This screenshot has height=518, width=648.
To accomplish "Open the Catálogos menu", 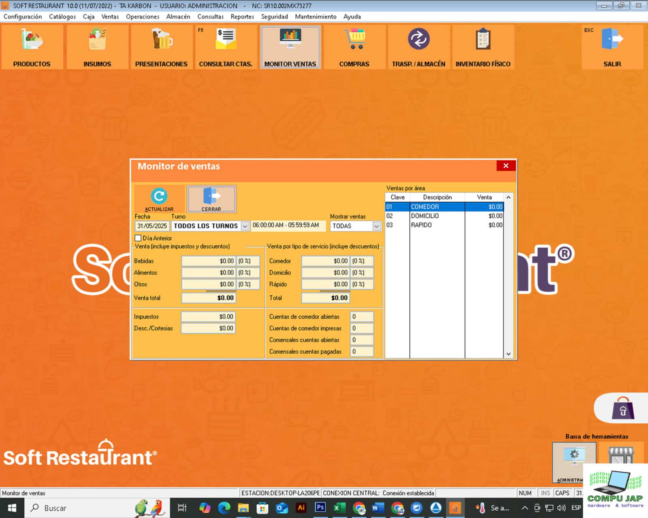I will click(62, 17).
